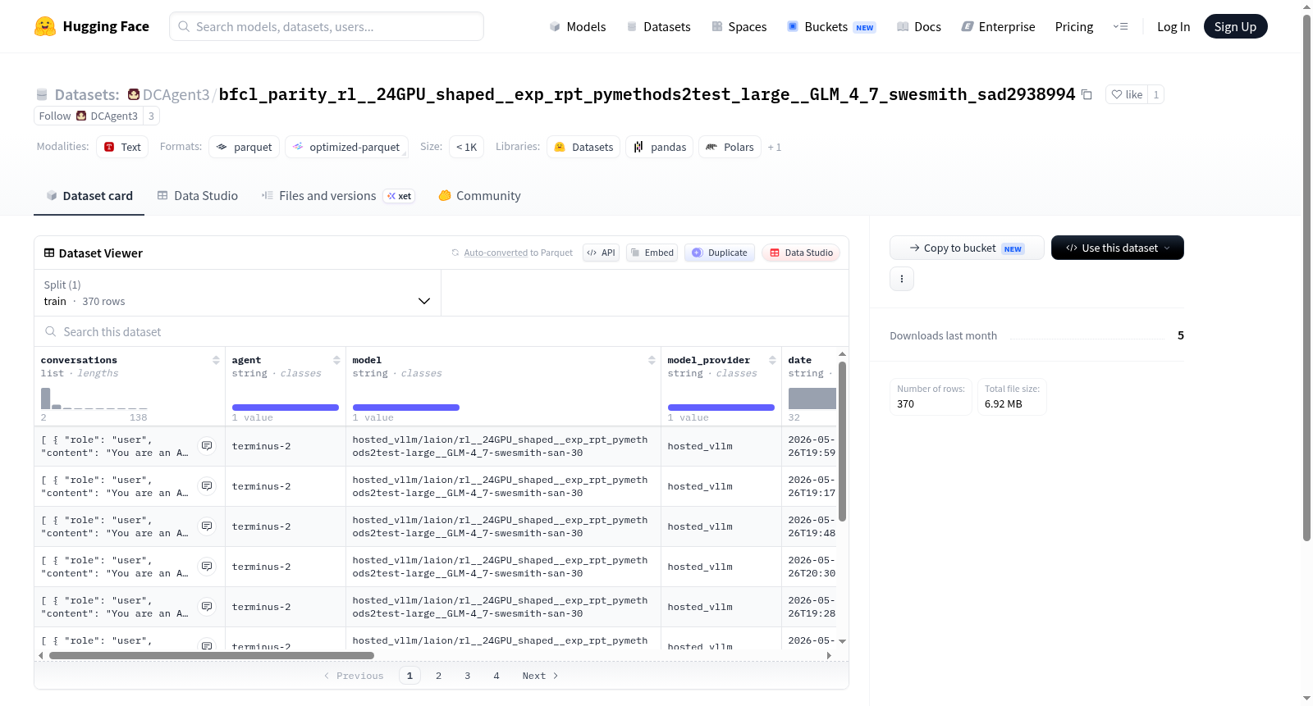
Task: Switch to the Dataset card tab
Action: point(89,195)
